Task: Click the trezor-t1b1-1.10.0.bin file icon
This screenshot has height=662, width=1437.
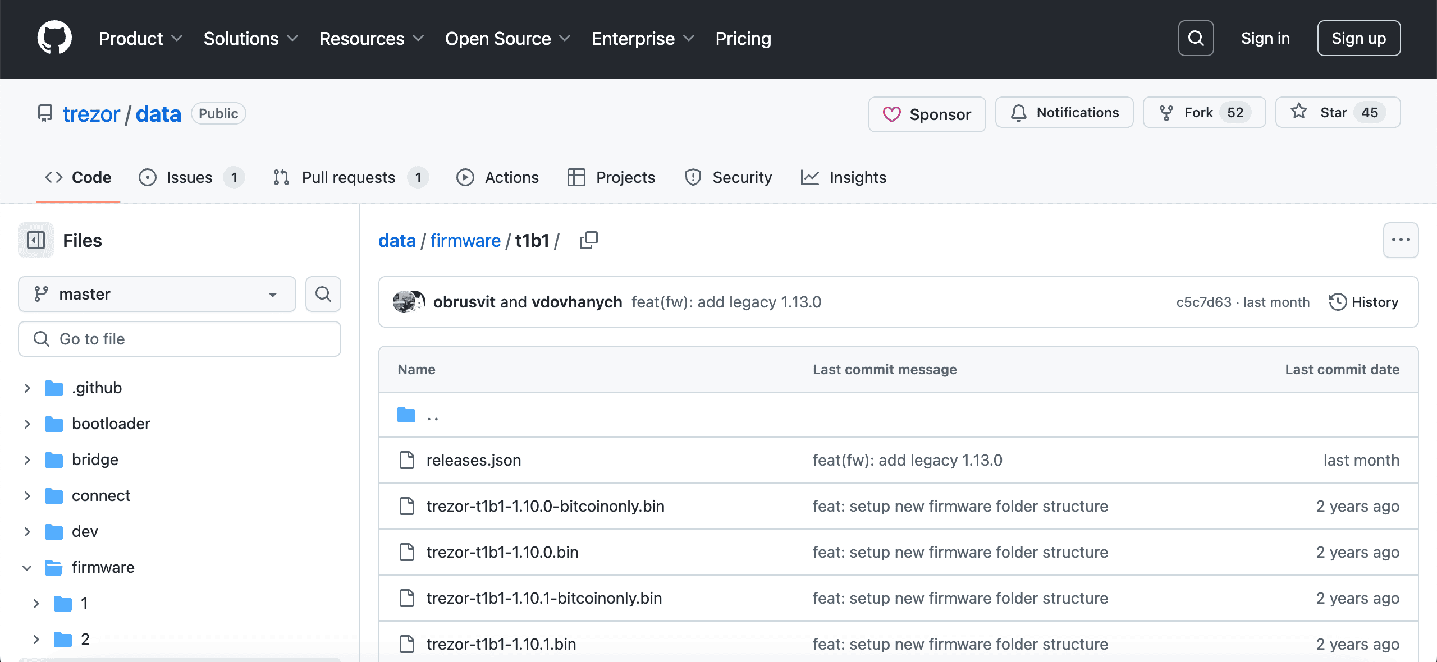Action: click(x=406, y=552)
